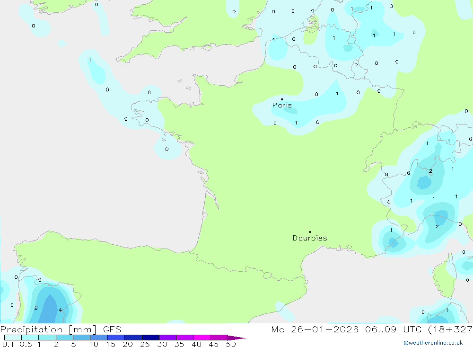Screen dimensions: 473x347
Task: Pick the 45–50 mm legend swatch
Action: click(x=219, y=338)
